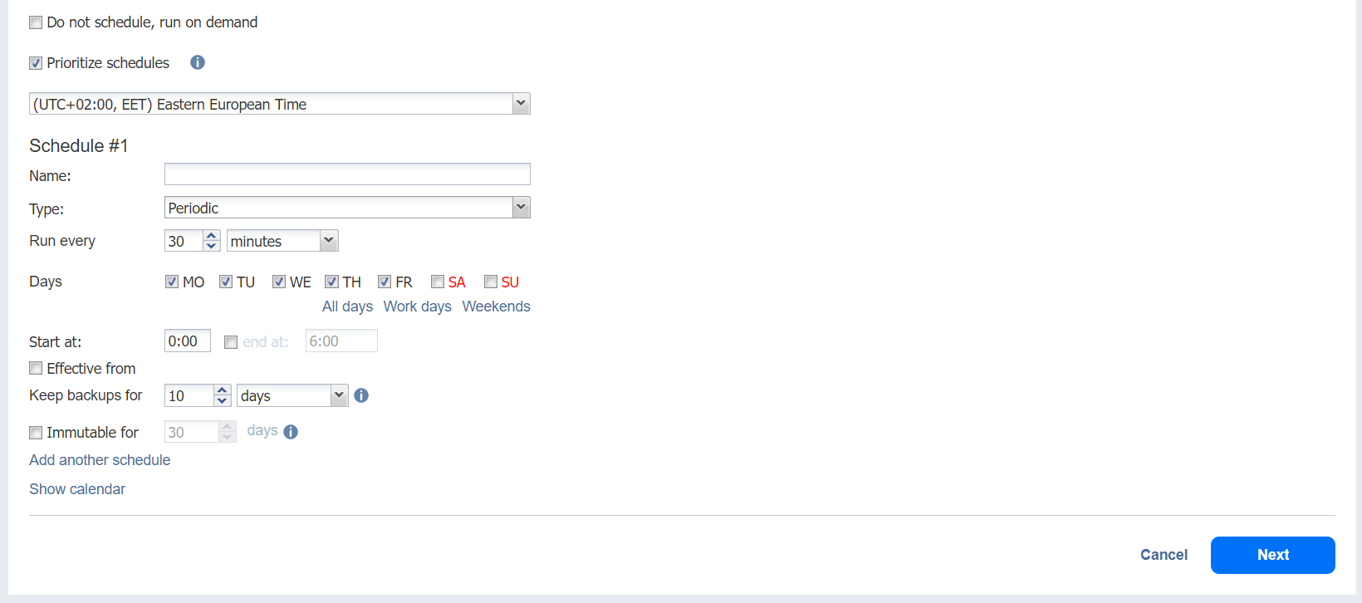Decrease Keep backups for value with down arrow

point(223,400)
